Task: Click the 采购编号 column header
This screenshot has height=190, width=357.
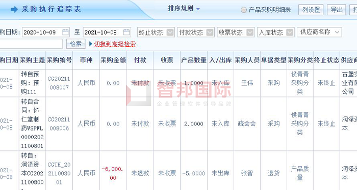Action: tap(59, 60)
